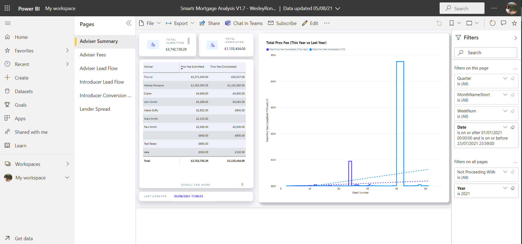Screen dimensions: 522x244
Task: Click Total Proc Fee Completed LYTD legend marker
Action: click(310, 49)
